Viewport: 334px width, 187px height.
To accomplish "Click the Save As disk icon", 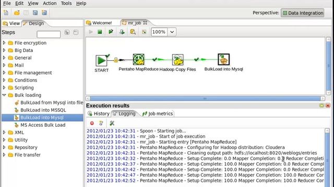I will (x=44, y=12).
